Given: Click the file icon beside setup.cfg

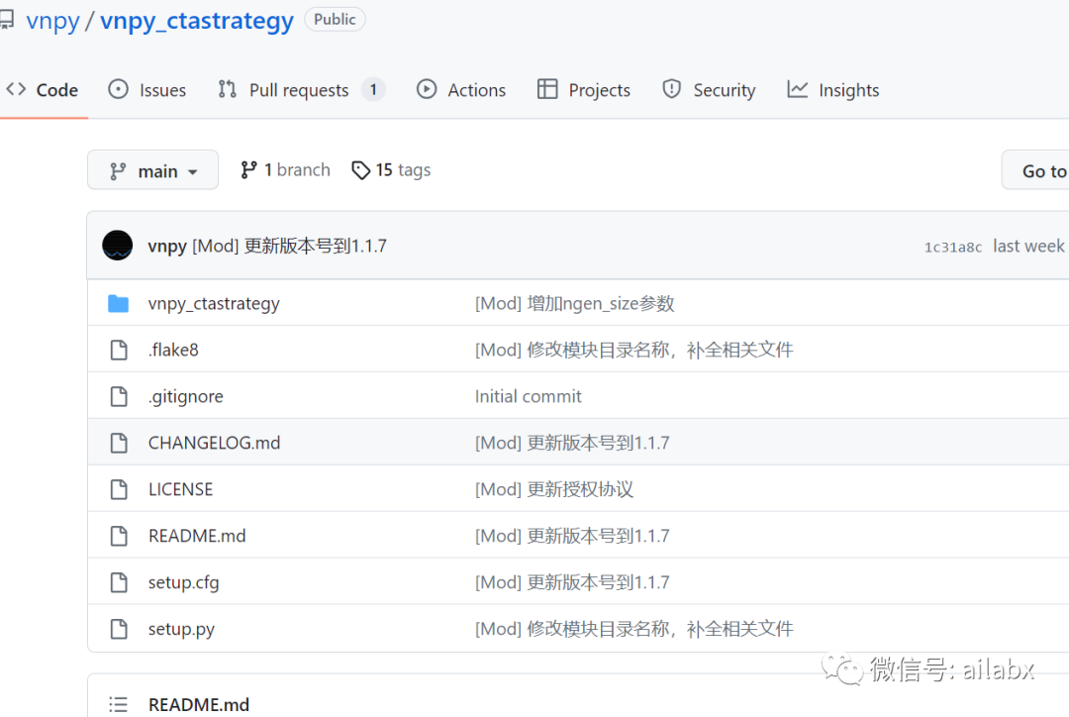Looking at the screenshot, I should pyautogui.click(x=119, y=582).
